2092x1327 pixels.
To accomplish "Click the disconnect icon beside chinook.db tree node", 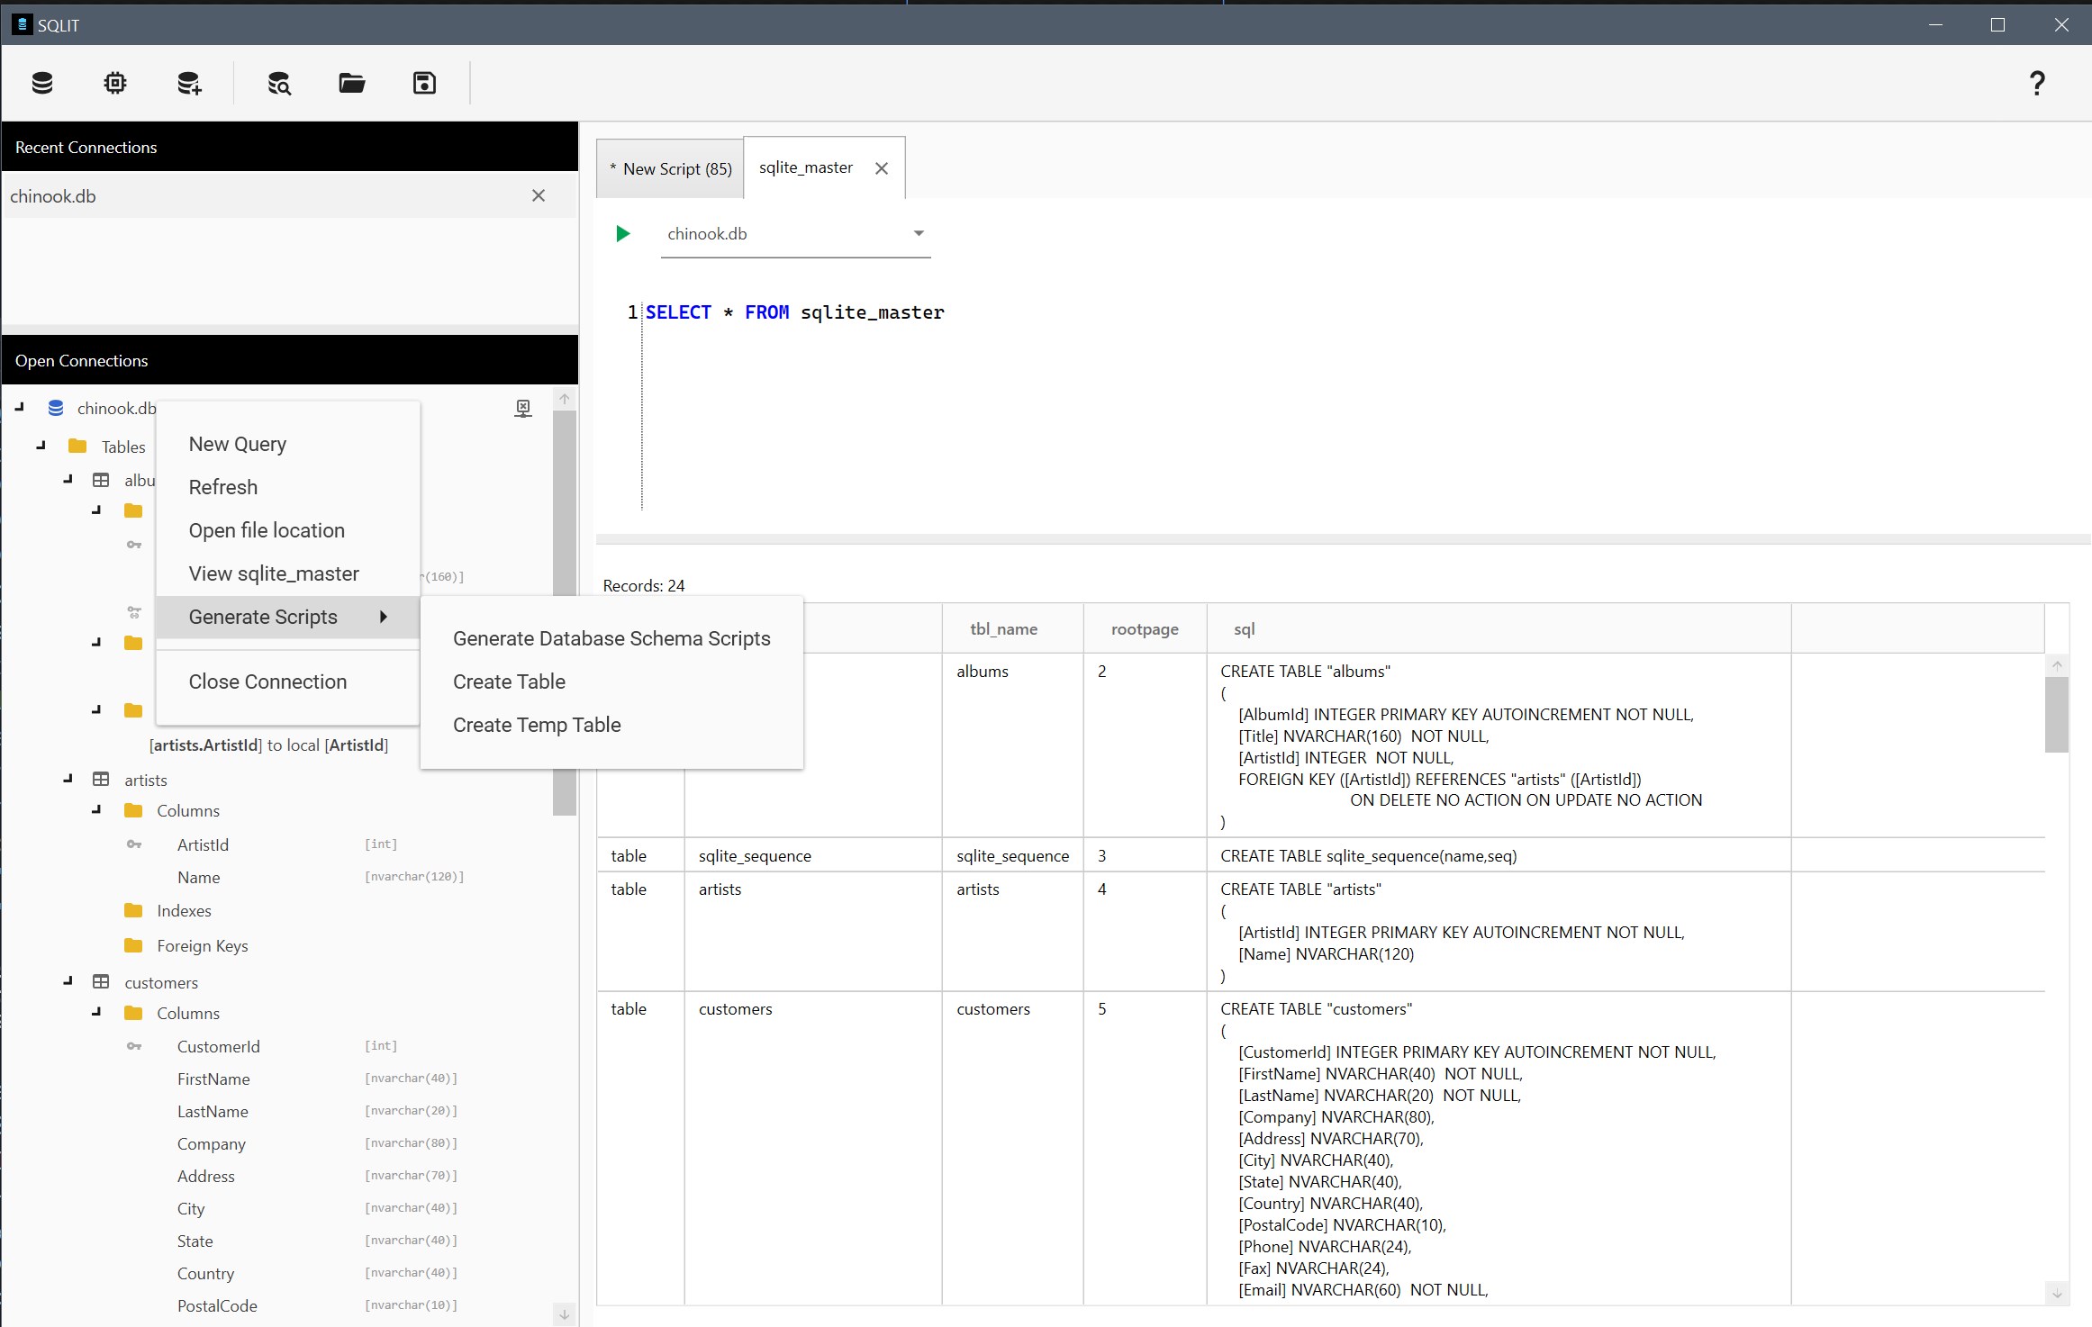I will coord(522,408).
